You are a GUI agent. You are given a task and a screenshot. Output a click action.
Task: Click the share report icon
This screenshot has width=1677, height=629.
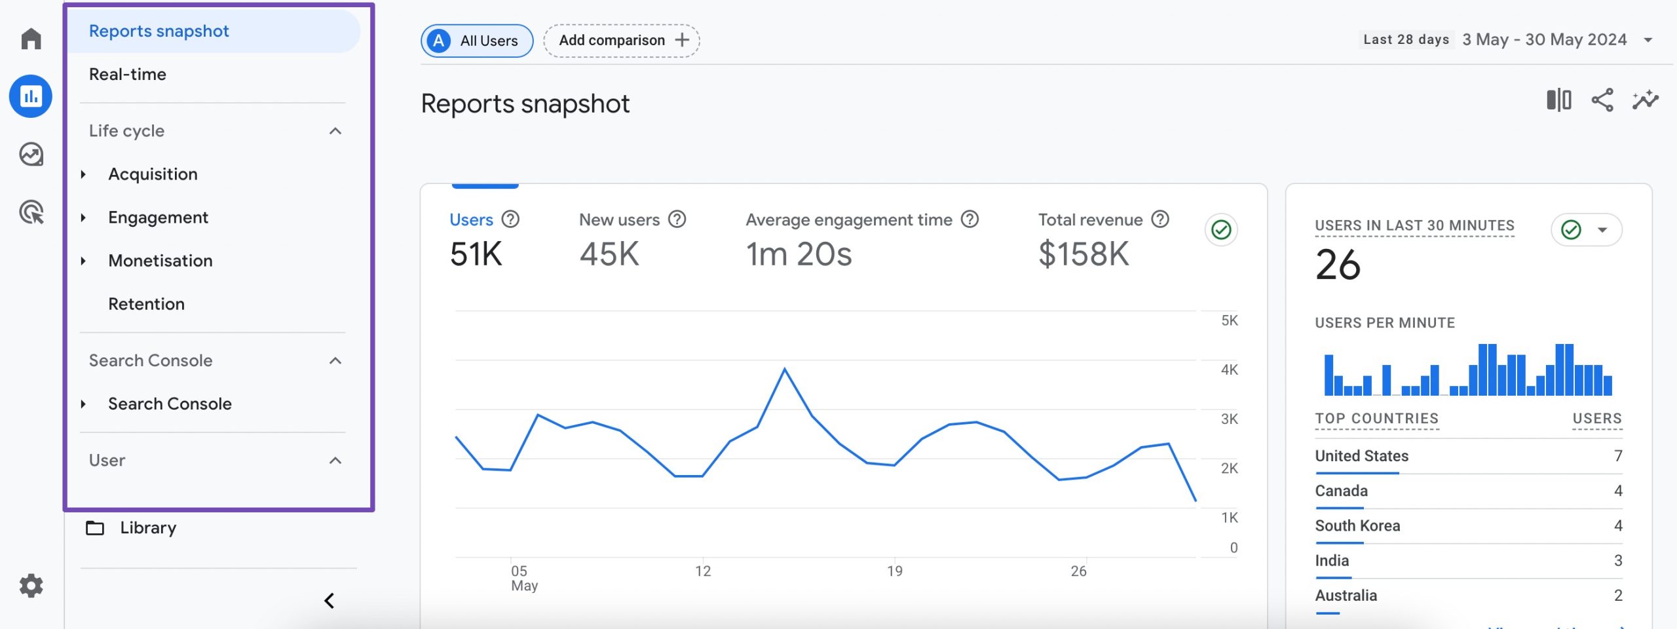point(1602,100)
